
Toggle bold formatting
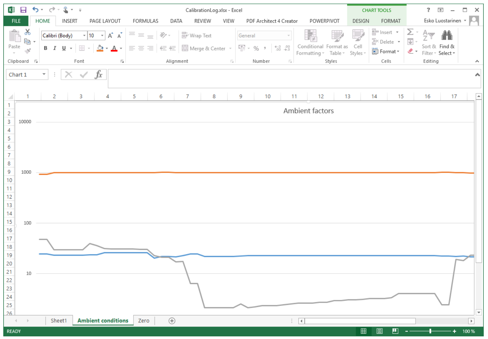click(x=46, y=48)
